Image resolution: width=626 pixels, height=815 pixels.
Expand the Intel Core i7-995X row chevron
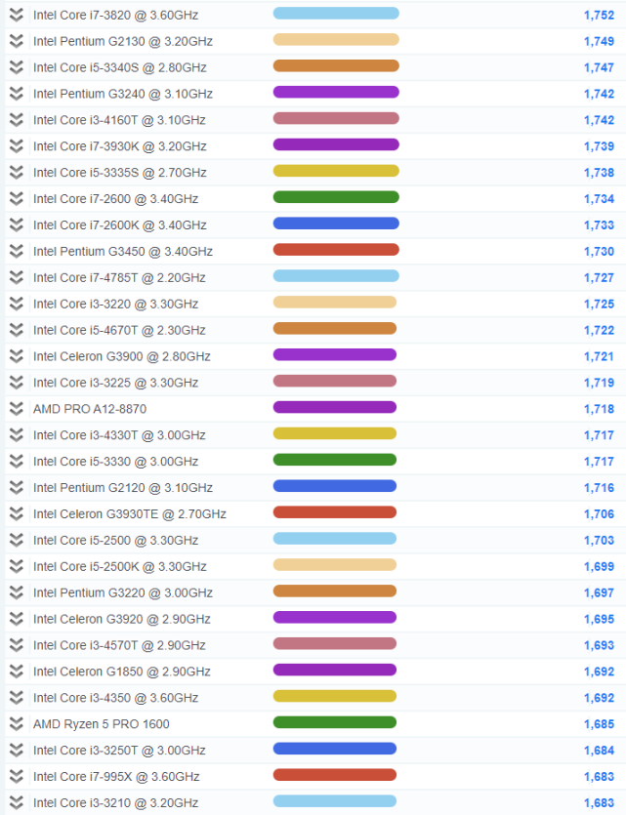[17, 777]
